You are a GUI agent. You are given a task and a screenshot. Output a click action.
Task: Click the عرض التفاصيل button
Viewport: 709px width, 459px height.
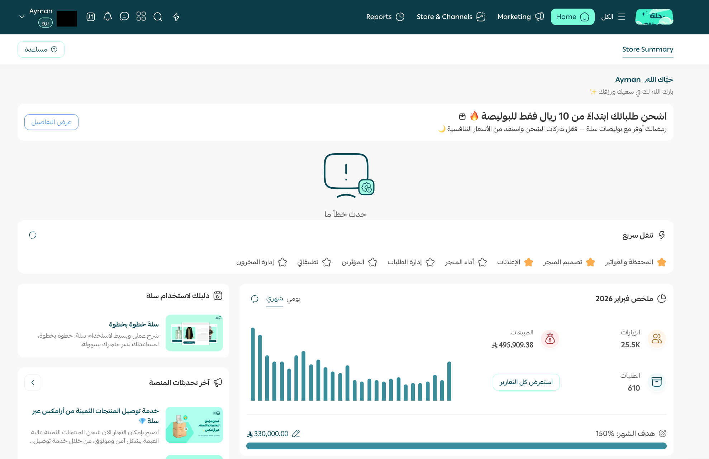tap(51, 122)
